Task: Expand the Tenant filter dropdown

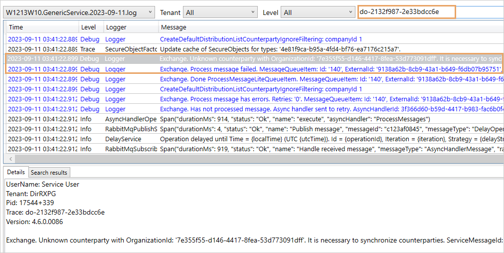Action: [x=220, y=12]
